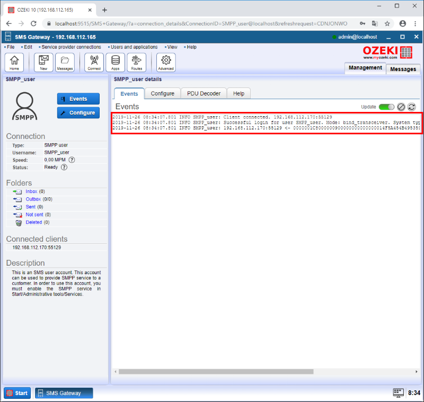Open the Connect antenna icon
424x402 pixels.
pos(94,63)
